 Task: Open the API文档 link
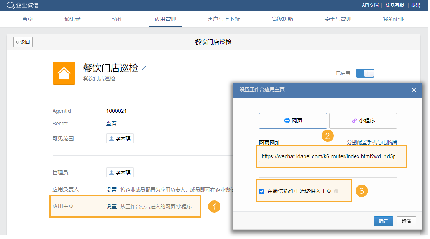click(x=370, y=5)
